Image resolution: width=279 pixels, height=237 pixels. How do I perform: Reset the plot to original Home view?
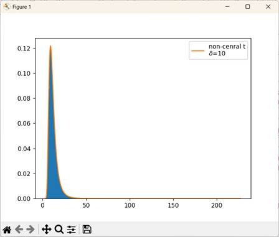(x=7, y=230)
